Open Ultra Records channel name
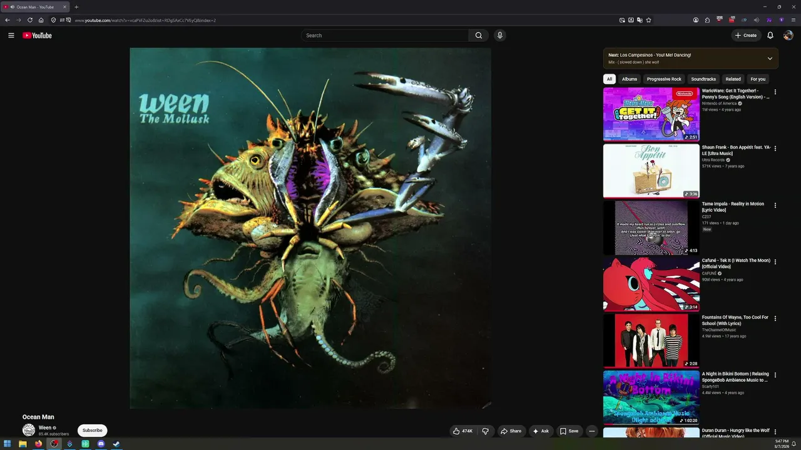801x450 pixels. (713, 160)
